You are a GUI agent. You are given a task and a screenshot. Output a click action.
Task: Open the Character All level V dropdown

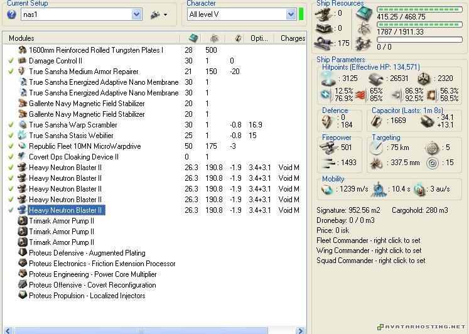[291, 14]
